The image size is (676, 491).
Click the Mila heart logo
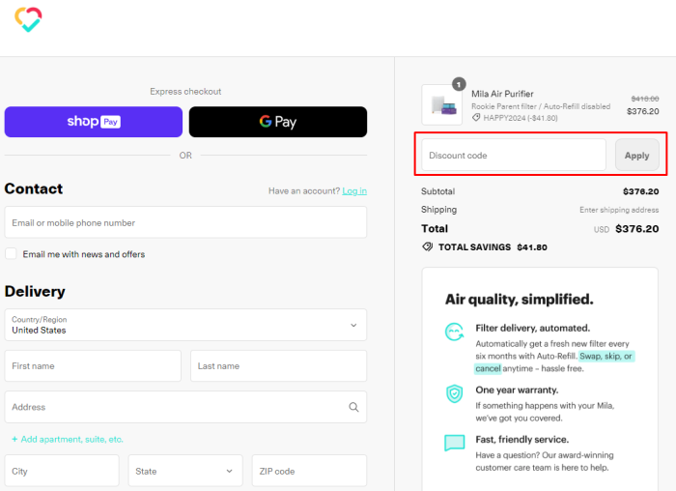[x=28, y=19]
